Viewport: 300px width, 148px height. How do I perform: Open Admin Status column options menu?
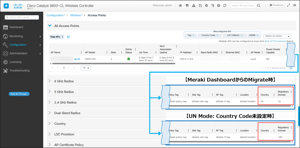135,49
